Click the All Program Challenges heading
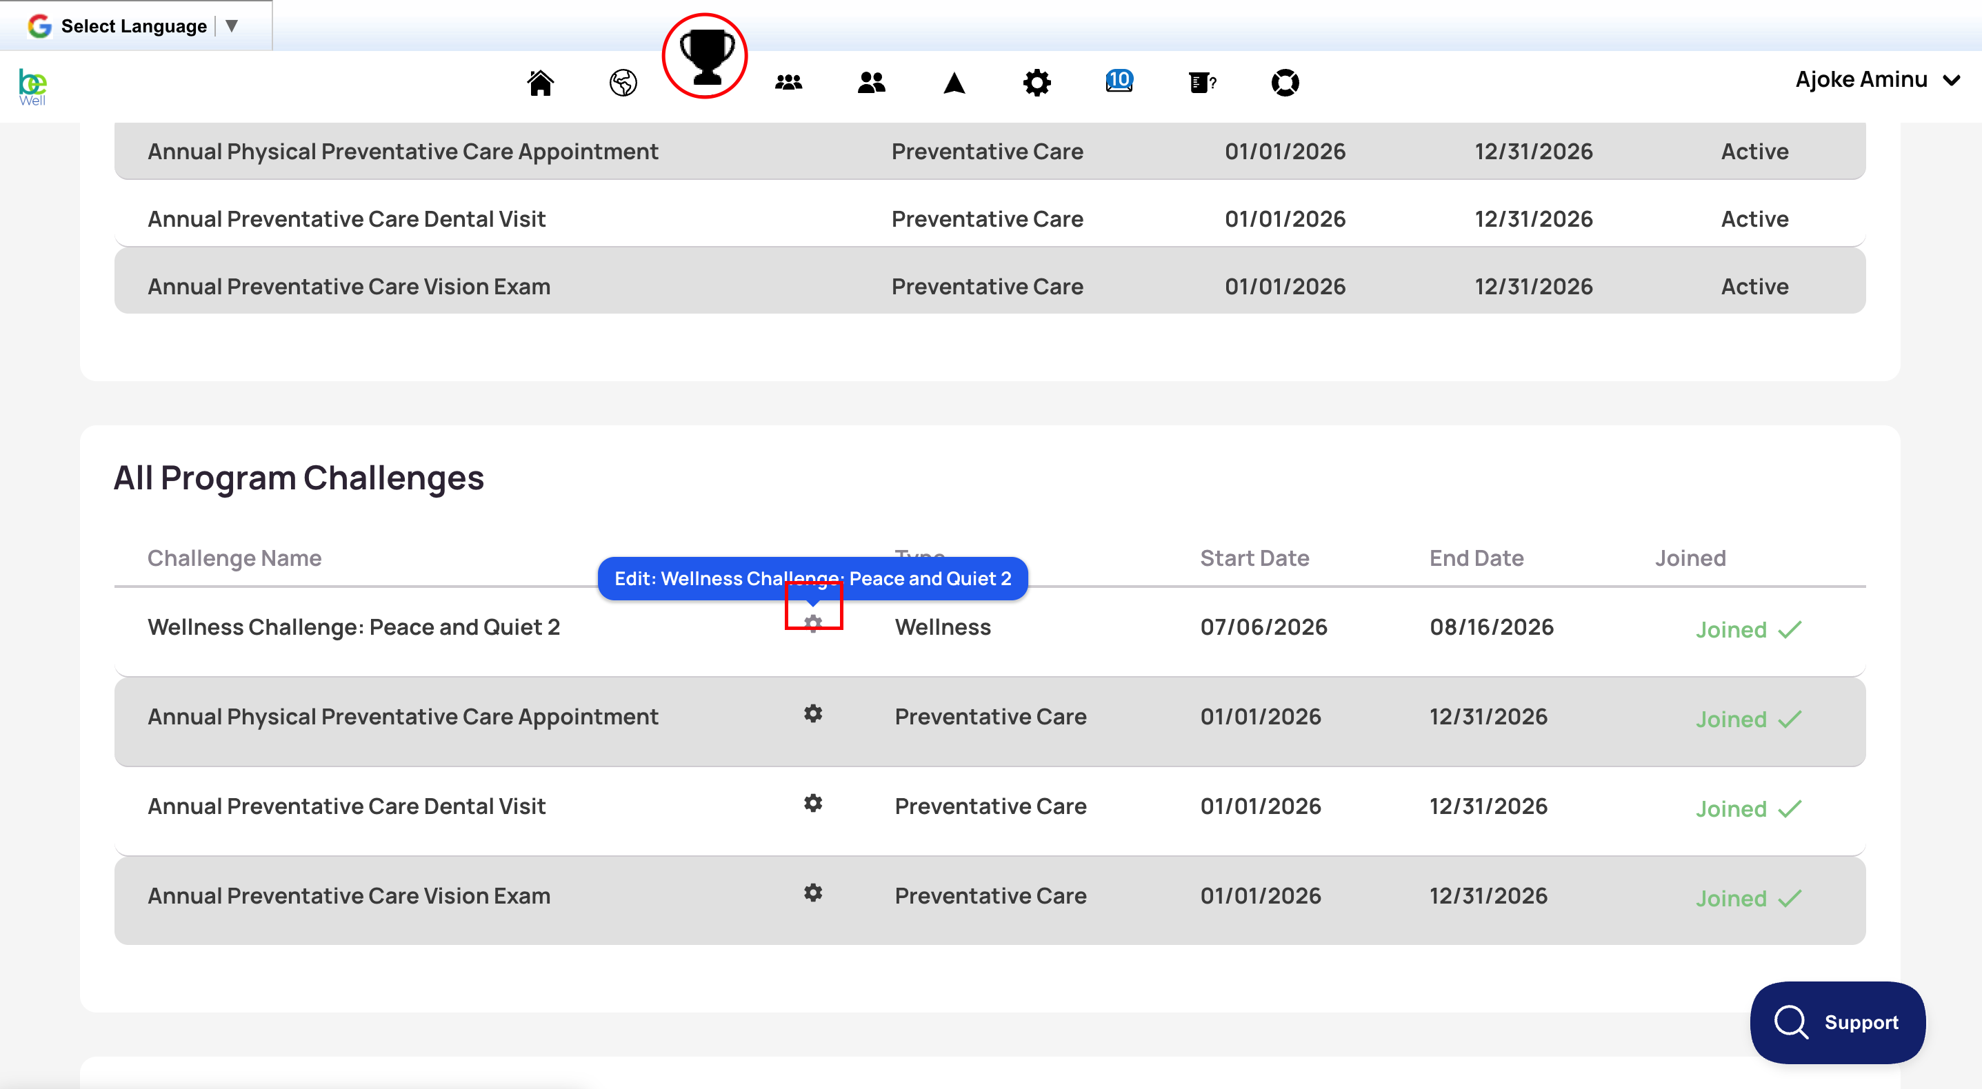1982x1089 pixels. coord(299,478)
